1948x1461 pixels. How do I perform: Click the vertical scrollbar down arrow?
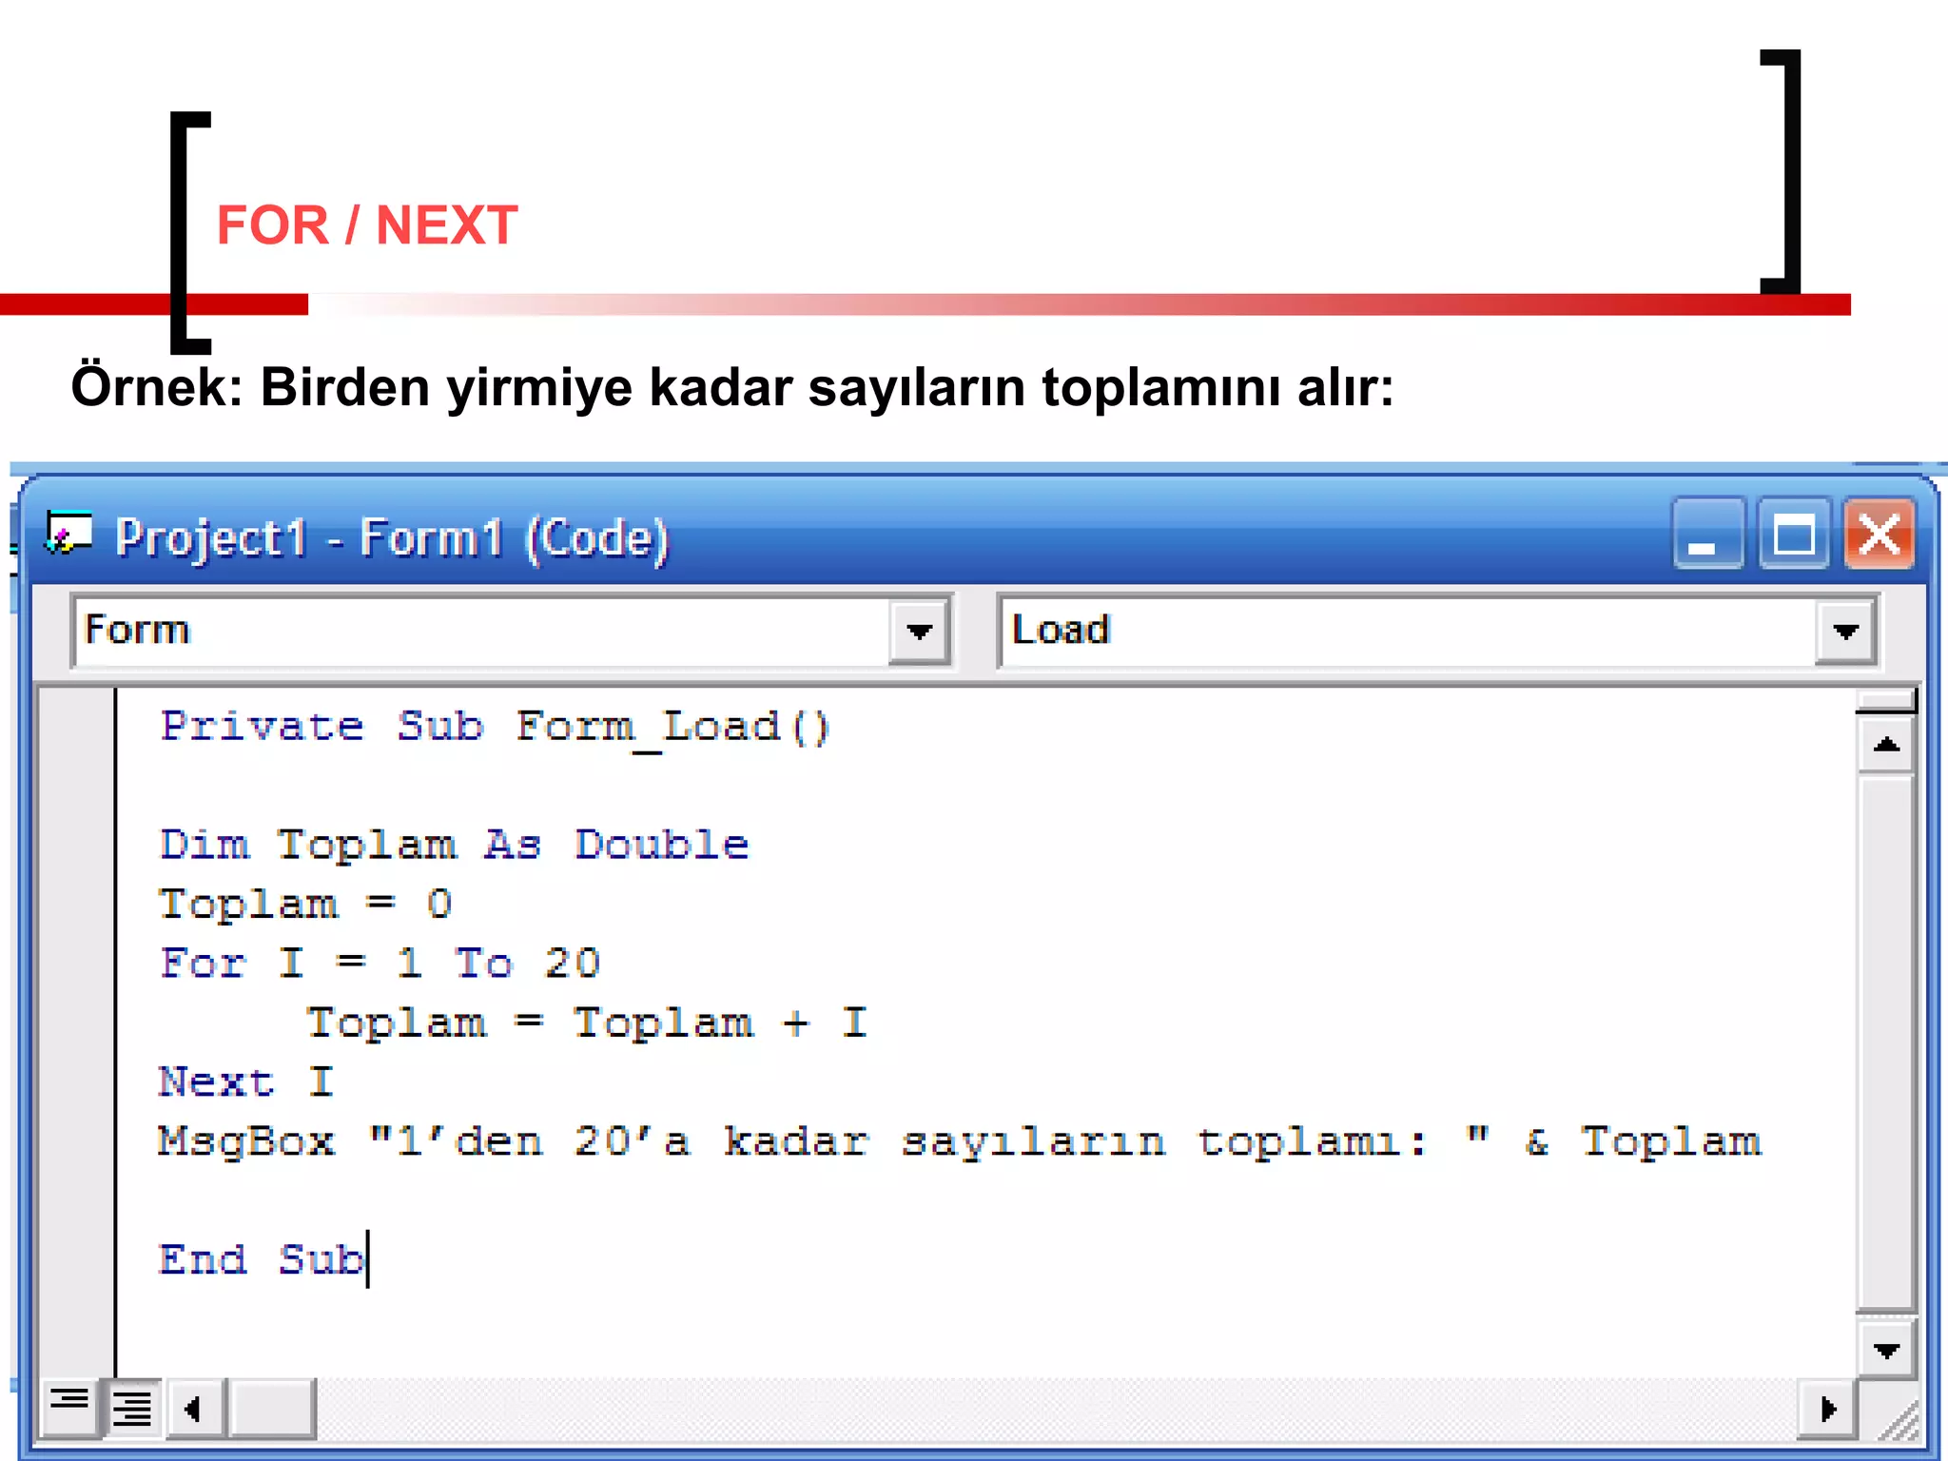[1886, 1350]
